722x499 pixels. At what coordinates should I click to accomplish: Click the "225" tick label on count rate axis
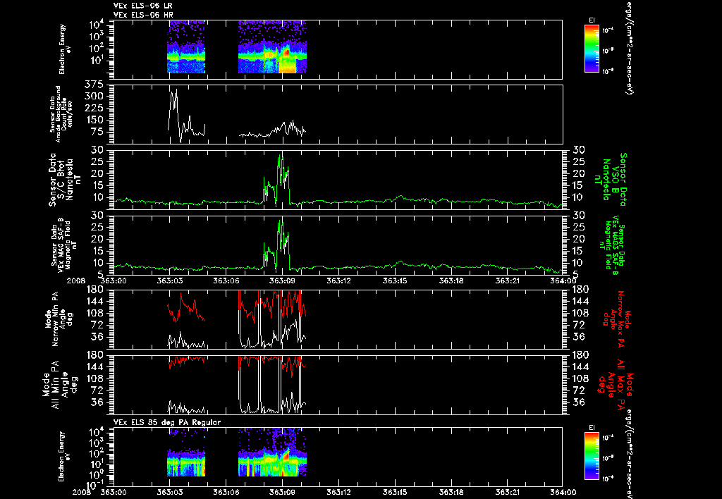pyautogui.click(x=95, y=108)
